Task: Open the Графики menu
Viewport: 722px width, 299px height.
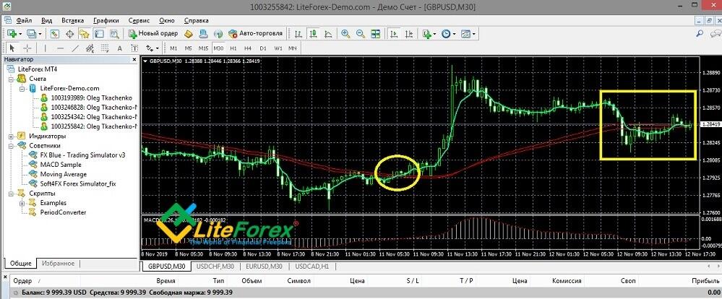Action: tap(106, 20)
